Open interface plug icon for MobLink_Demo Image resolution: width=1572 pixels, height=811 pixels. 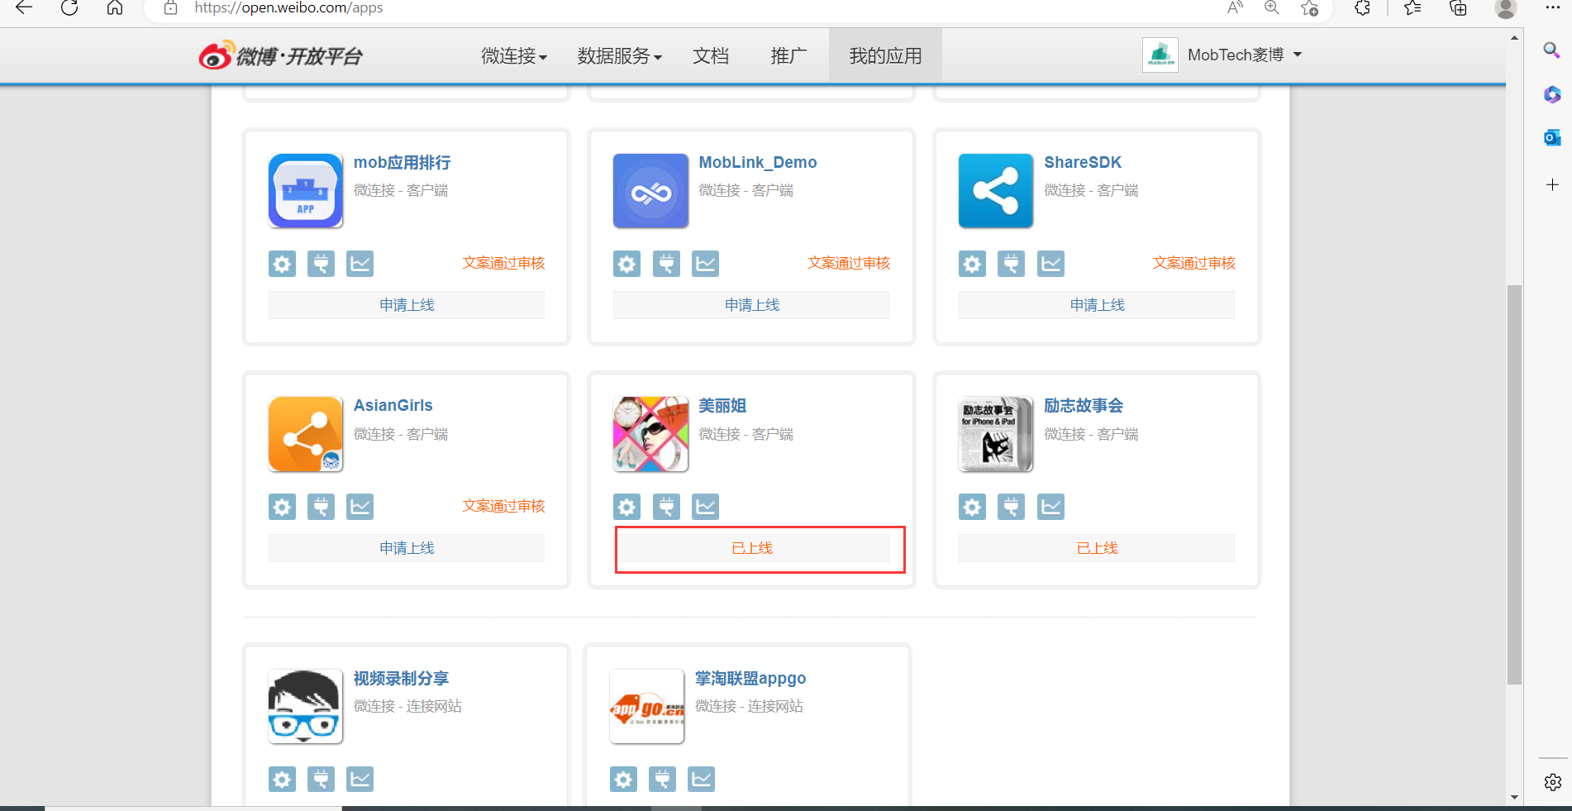(666, 264)
